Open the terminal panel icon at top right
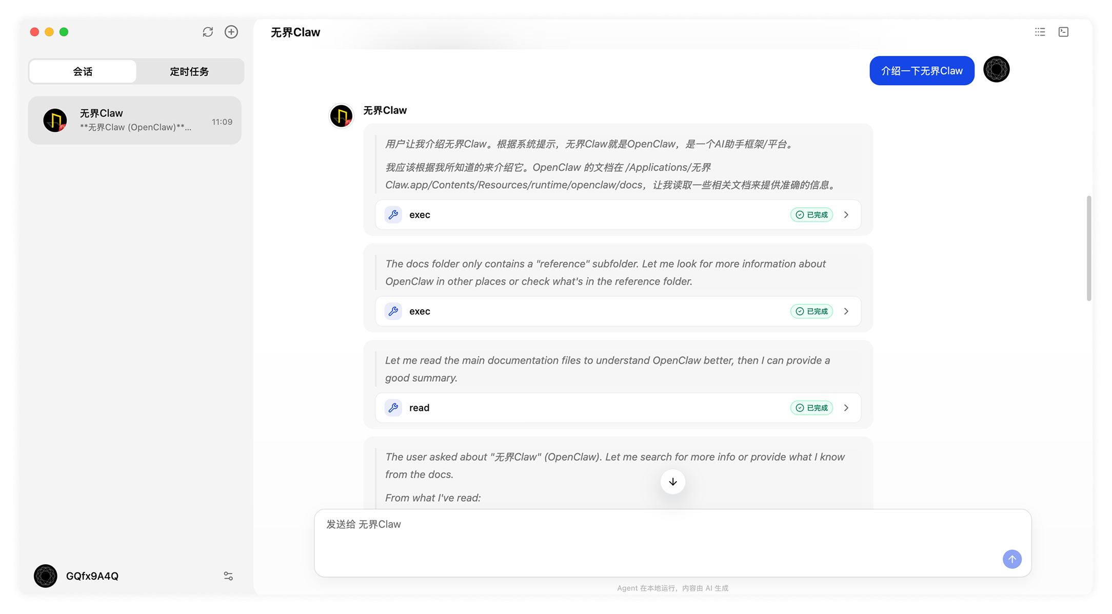This screenshot has height=614, width=1112. coord(1063,32)
